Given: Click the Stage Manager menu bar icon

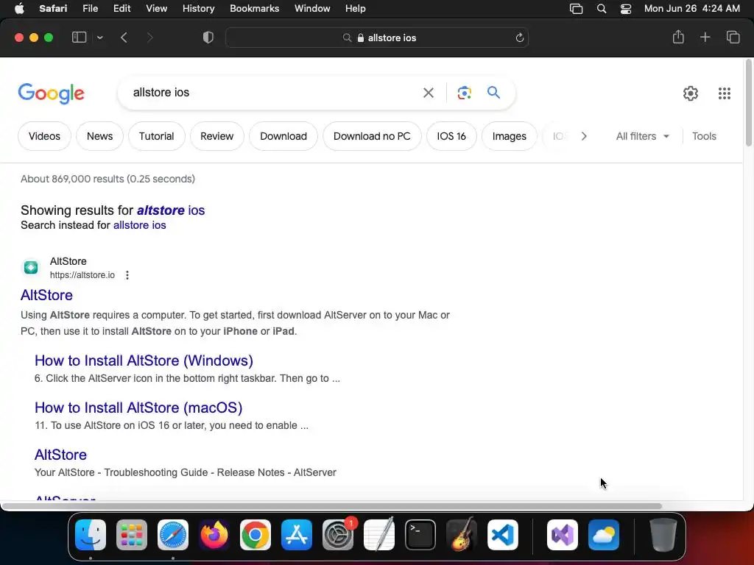Looking at the screenshot, I should coord(576,9).
